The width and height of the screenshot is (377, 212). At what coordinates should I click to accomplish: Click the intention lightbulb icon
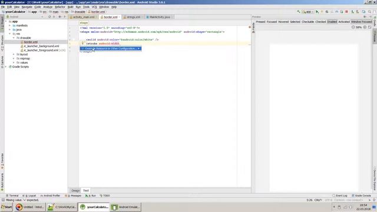pyautogui.click(x=82, y=43)
